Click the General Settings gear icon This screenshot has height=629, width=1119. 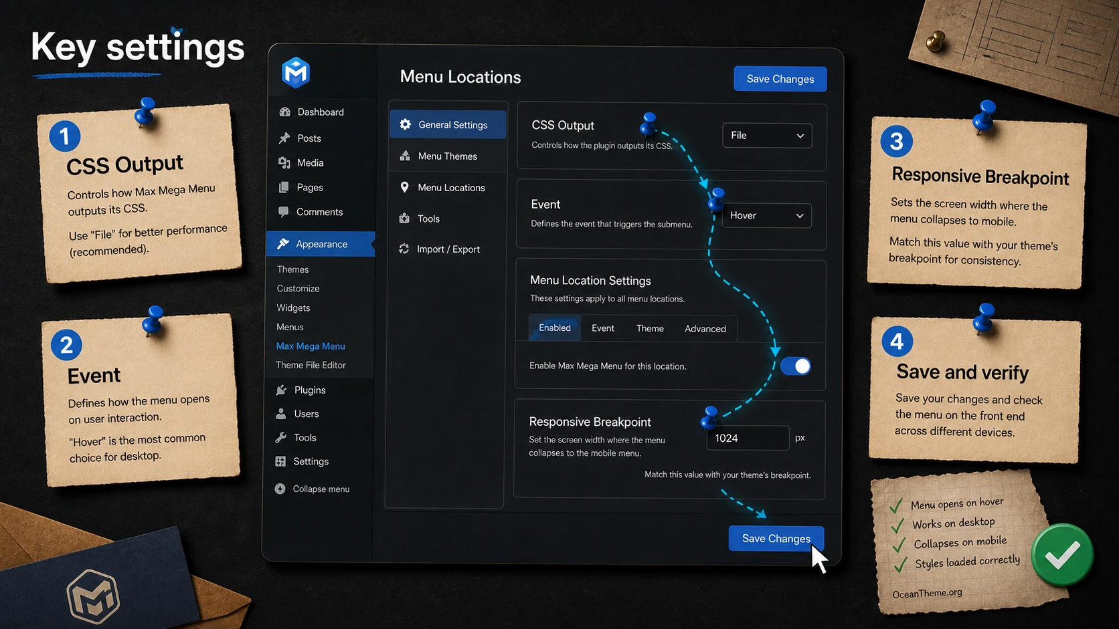406,124
